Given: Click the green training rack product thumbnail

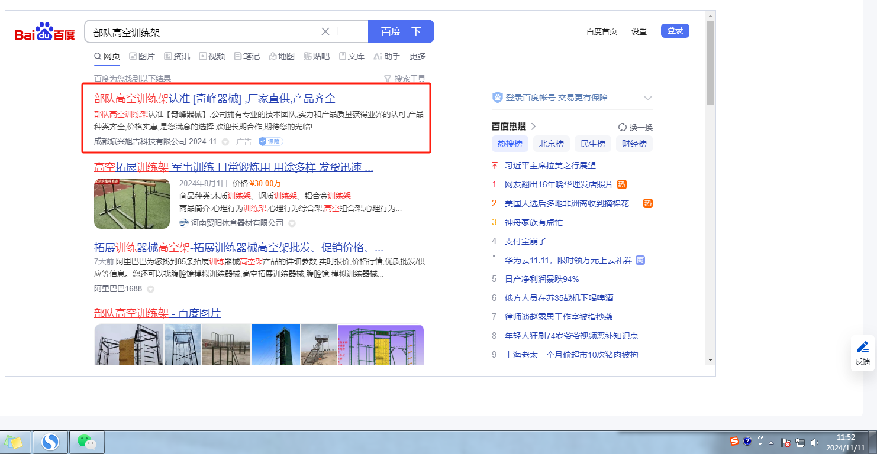Looking at the screenshot, I should 132,203.
